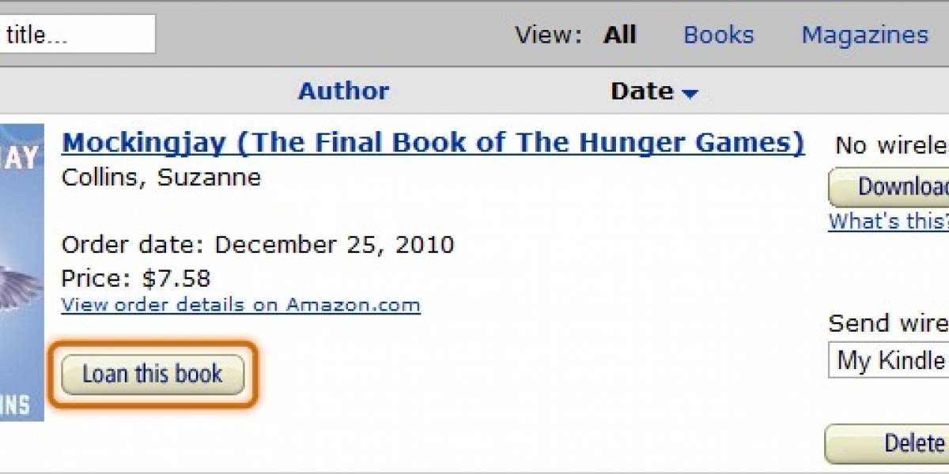Open the Mockingjay book title link
This screenshot has width=949, height=474.
tap(433, 143)
